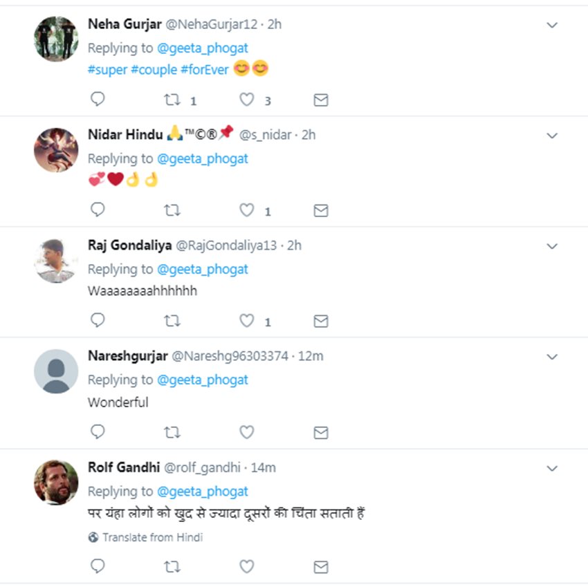588x587 pixels.
Task: Expand the menu chevron on Nareshgurjar's tweet
Action: pos(552,357)
